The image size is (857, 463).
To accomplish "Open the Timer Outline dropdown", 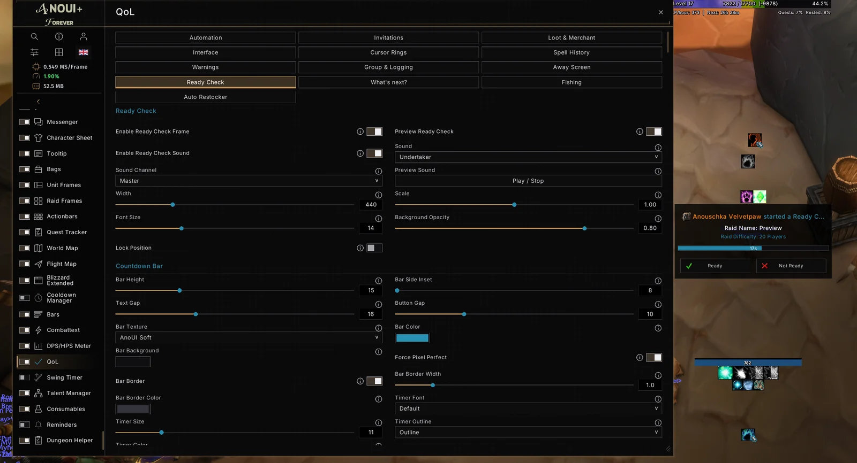I will click(528, 433).
